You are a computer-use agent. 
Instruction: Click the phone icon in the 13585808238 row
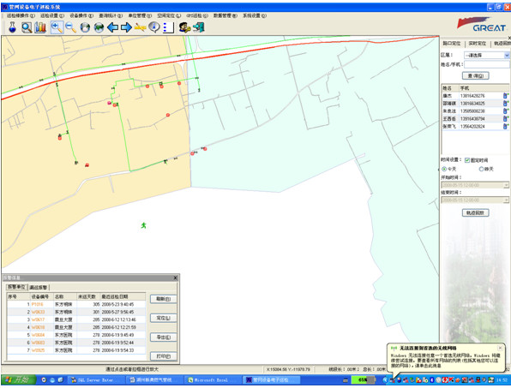pos(506,111)
